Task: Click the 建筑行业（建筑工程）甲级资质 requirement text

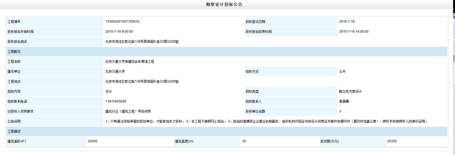Action: point(128,111)
